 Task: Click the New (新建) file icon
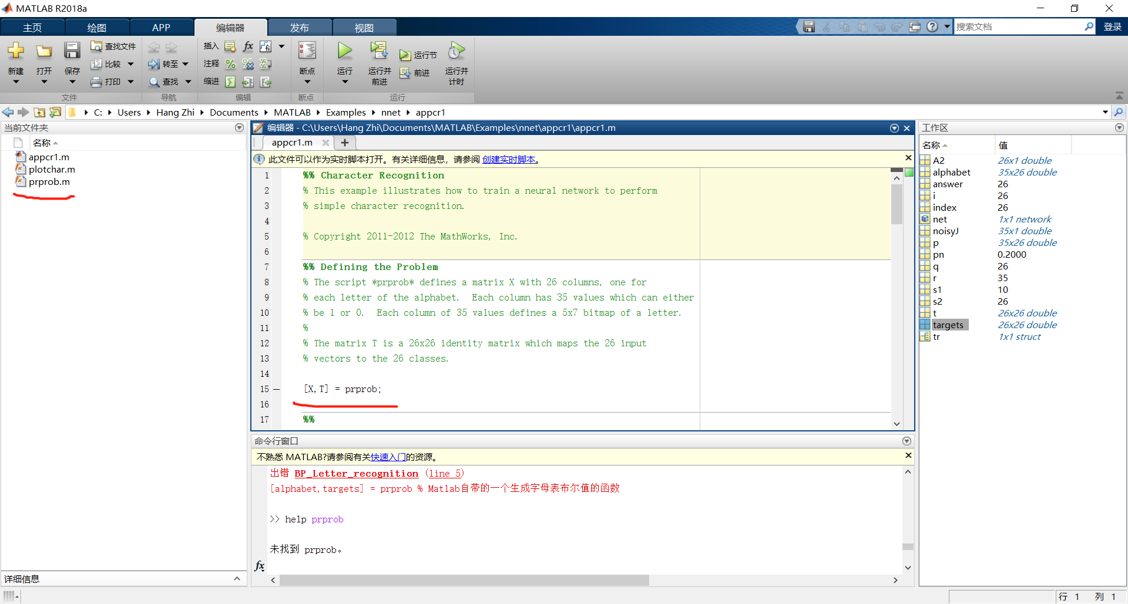16,50
